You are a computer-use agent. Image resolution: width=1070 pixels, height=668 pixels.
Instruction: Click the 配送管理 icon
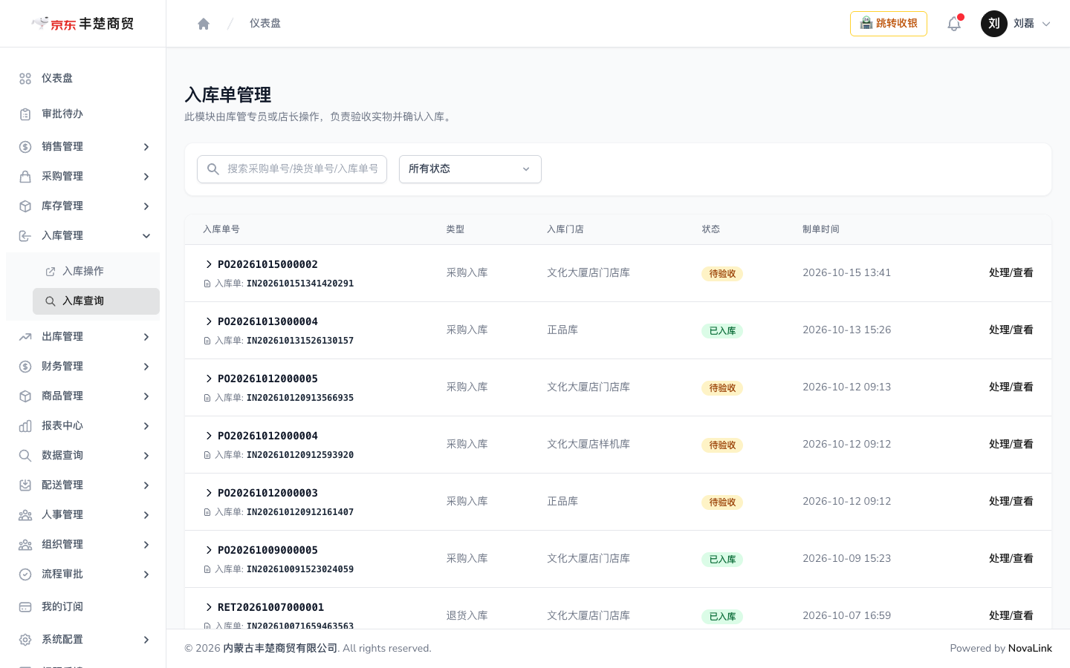(x=25, y=485)
